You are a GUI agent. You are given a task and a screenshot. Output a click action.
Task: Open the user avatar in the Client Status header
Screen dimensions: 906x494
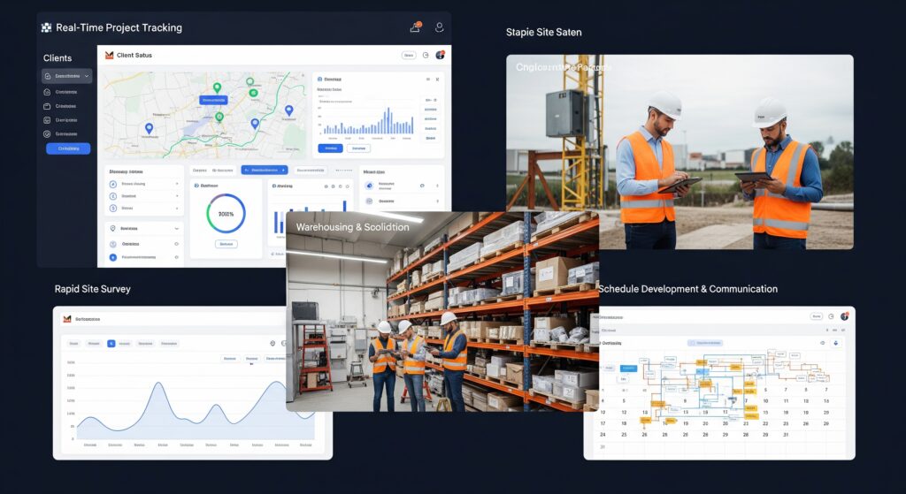coord(440,56)
